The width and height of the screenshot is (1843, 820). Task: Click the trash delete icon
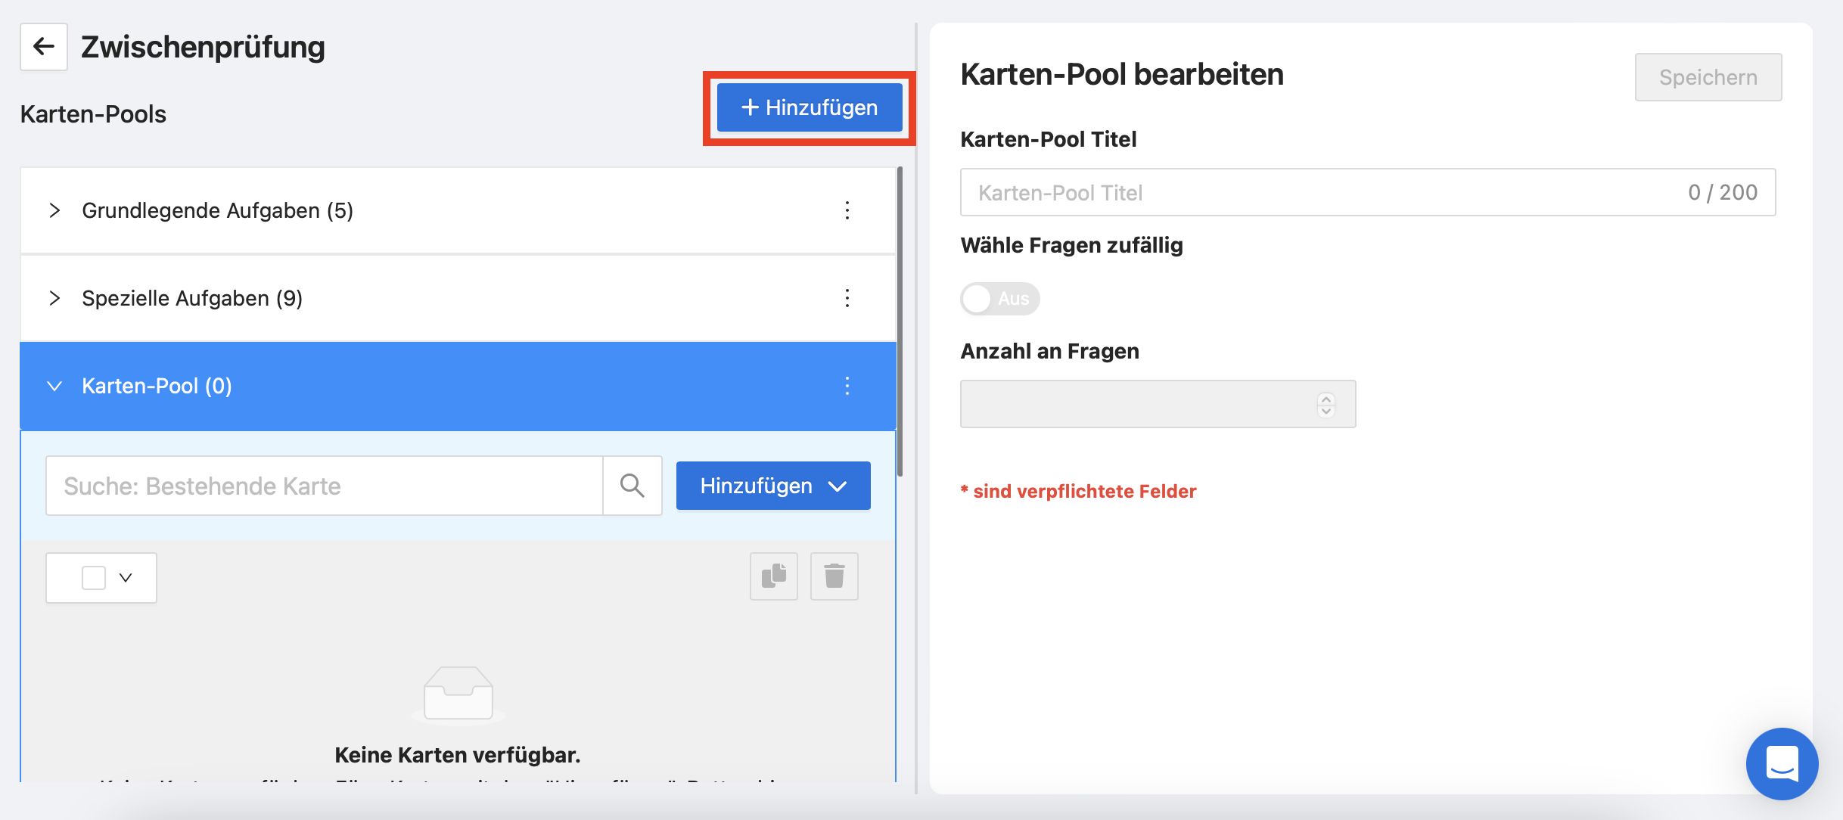pyautogui.click(x=834, y=576)
